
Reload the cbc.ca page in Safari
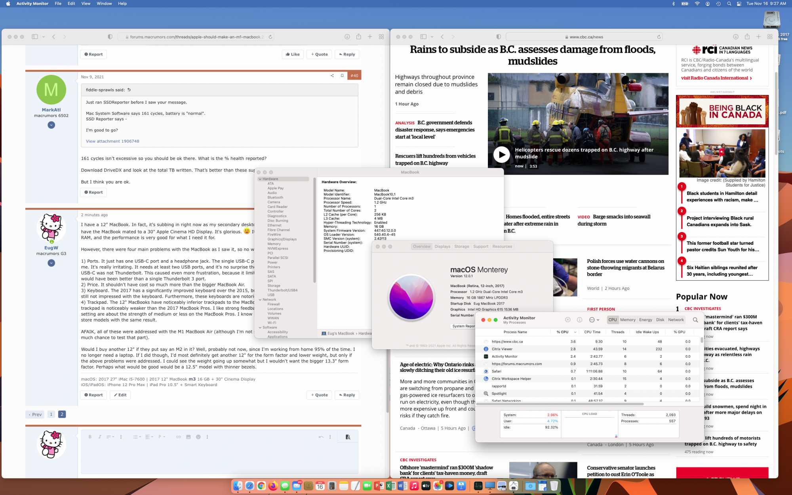[659, 37]
